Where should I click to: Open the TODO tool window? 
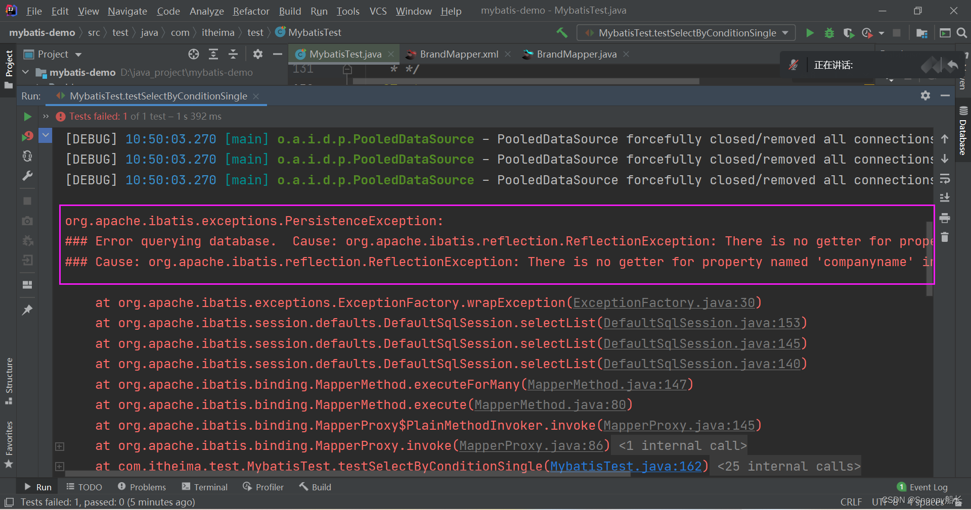coord(84,487)
